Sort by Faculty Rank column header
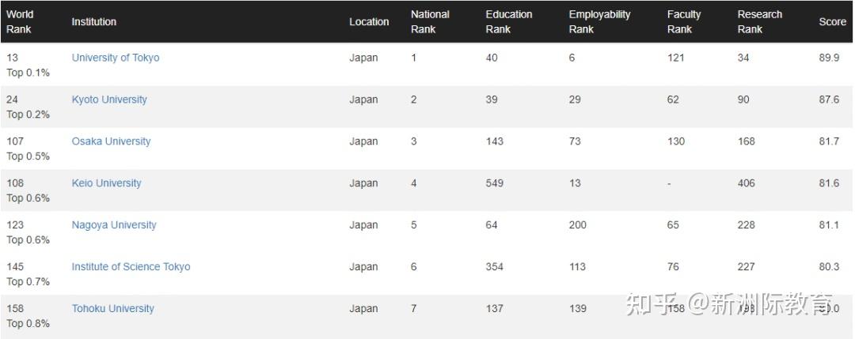The width and height of the screenshot is (855, 339). (684, 22)
